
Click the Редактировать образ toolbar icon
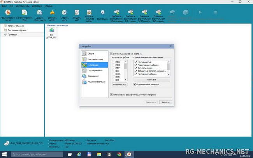click(x=7, y=13)
